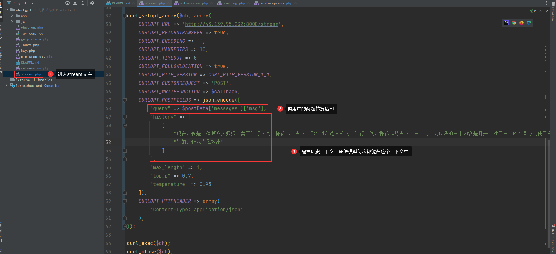
Task: Hide the Project tool window
Action: pyautogui.click(x=100, y=3)
